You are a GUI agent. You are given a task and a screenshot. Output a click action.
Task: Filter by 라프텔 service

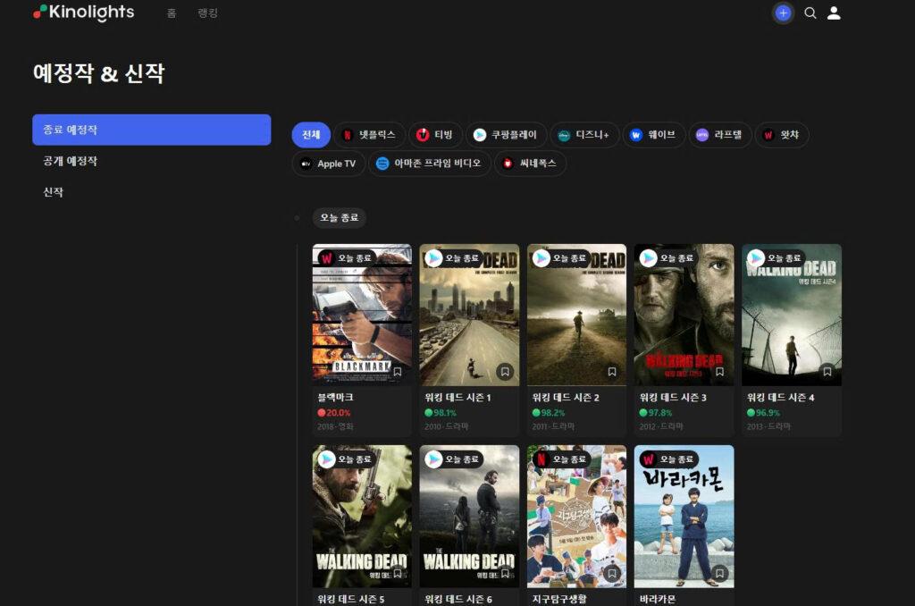pyautogui.click(x=719, y=135)
